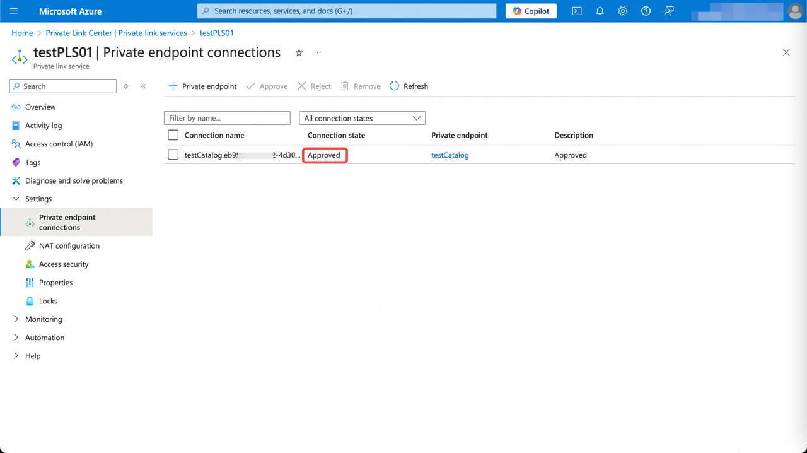Collapse the Settings section in the sidebar
Viewport: 807px width, 453px height.
[x=16, y=199]
